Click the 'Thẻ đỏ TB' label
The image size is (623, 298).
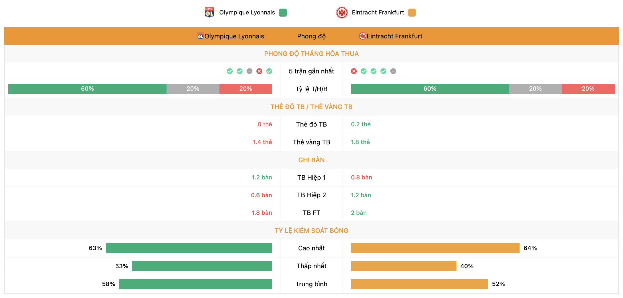click(311, 124)
